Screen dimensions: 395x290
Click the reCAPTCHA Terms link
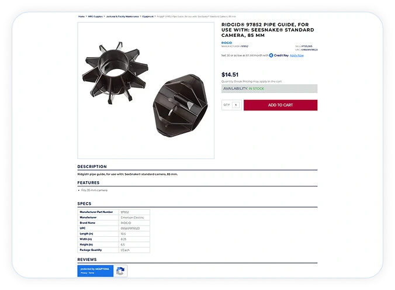(91, 273)
